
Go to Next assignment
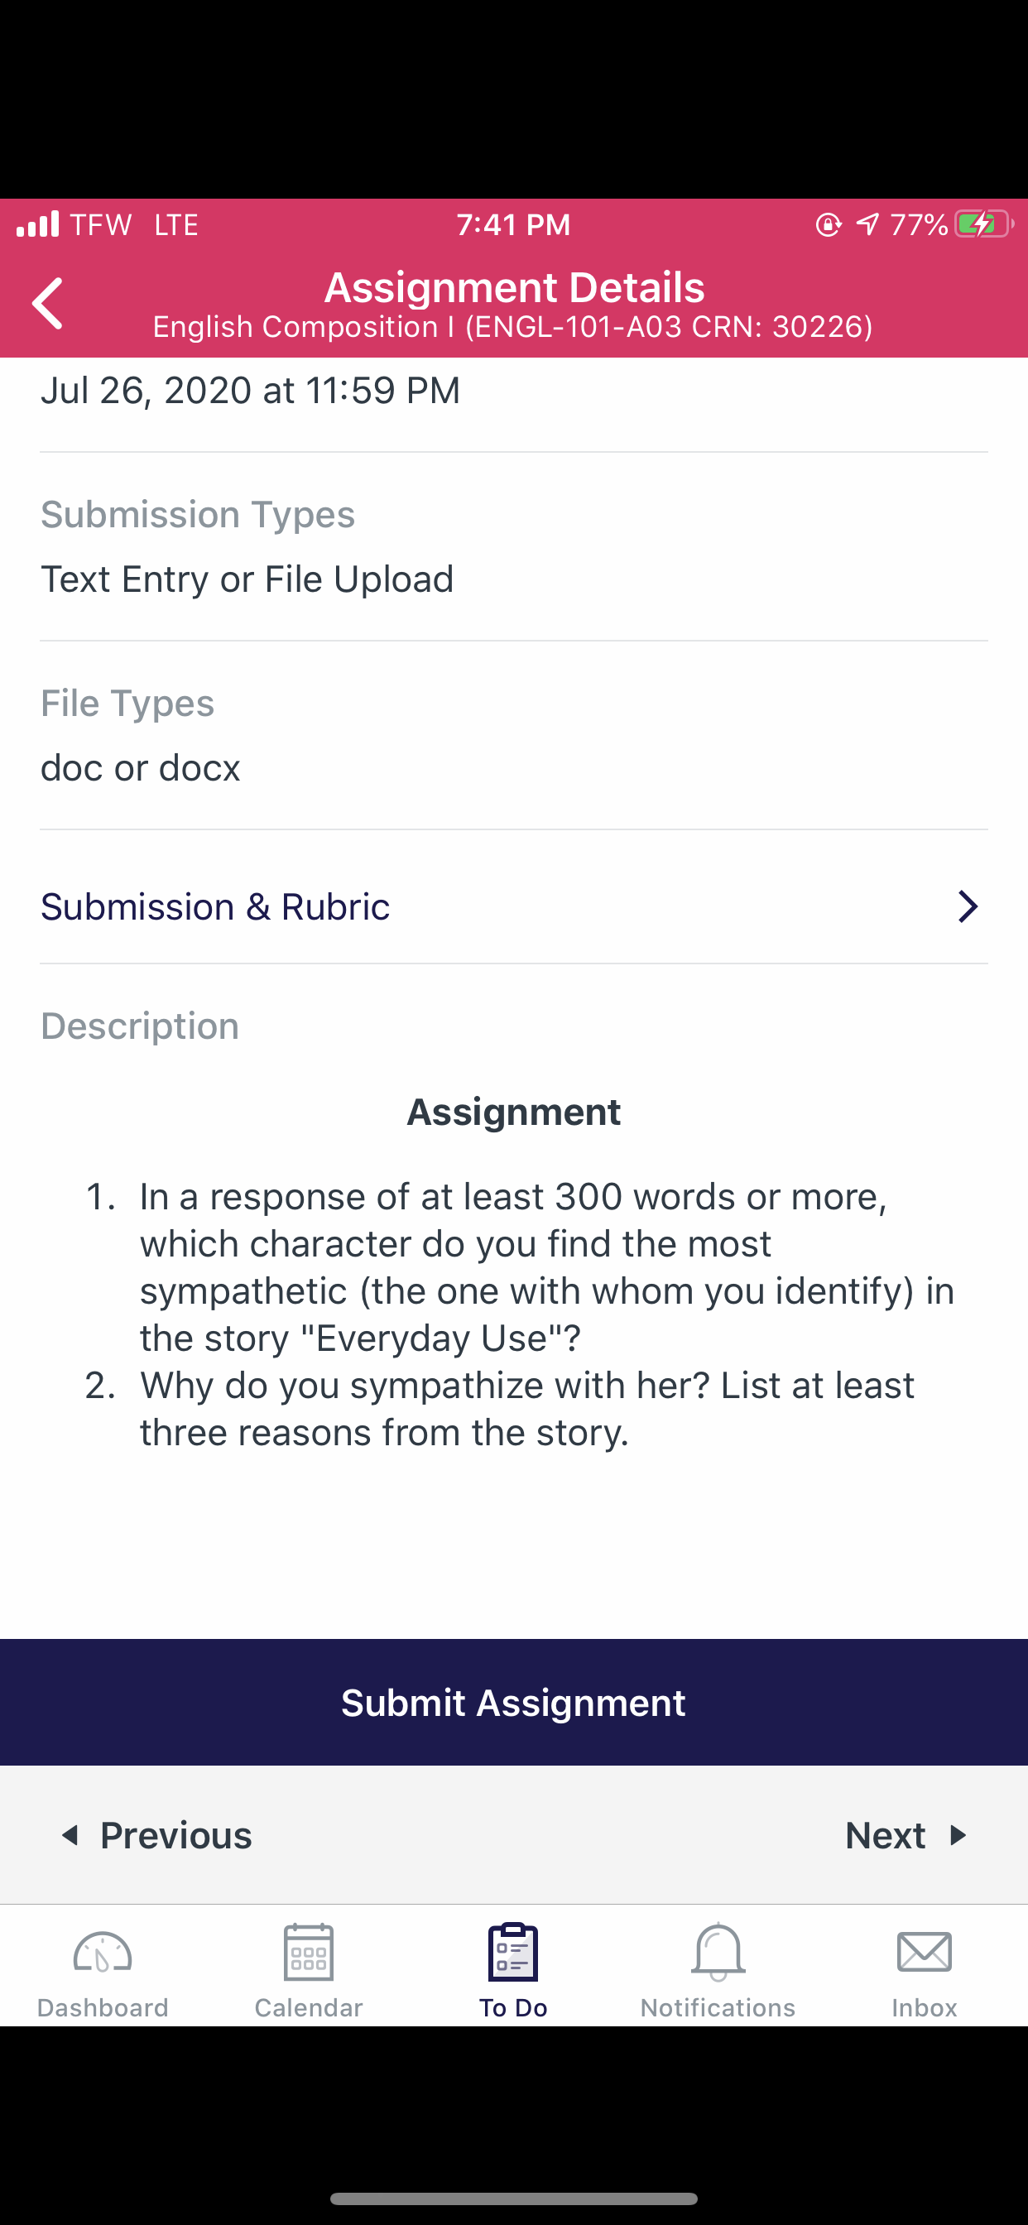906,1835
